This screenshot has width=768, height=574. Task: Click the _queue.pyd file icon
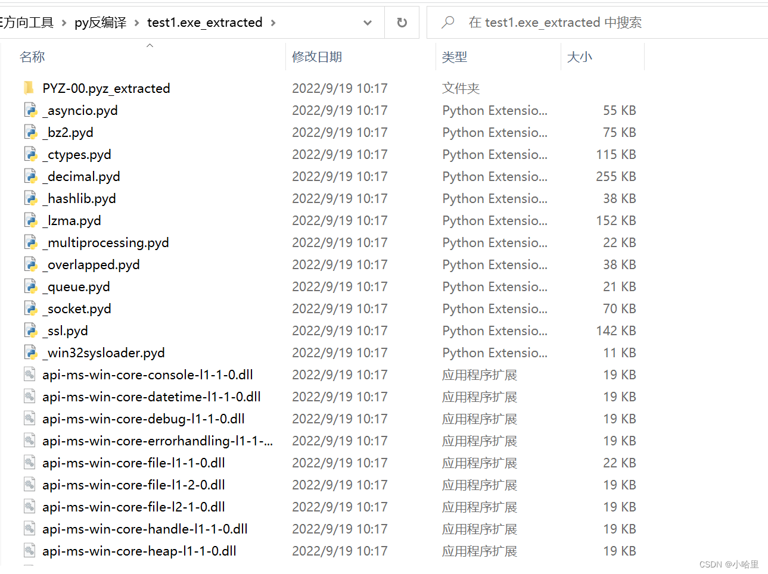point(30,286)
